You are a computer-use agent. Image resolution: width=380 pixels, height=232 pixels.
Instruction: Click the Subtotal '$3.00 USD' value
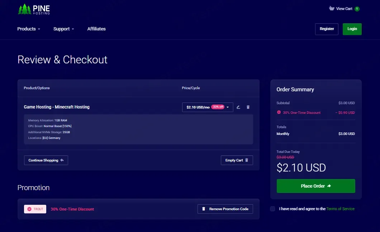click(347, 103)
